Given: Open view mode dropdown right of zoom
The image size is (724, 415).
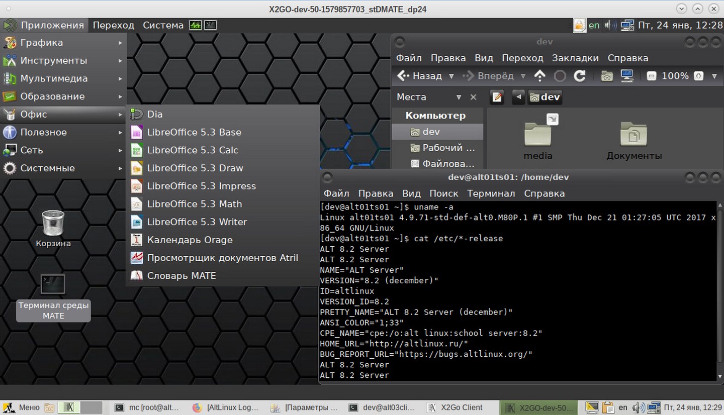Looking at the screenshot, I should [x=714, y=76].
